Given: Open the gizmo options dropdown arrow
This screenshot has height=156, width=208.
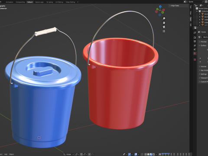Looking at the screenshot, I should (x=132, y=154).
